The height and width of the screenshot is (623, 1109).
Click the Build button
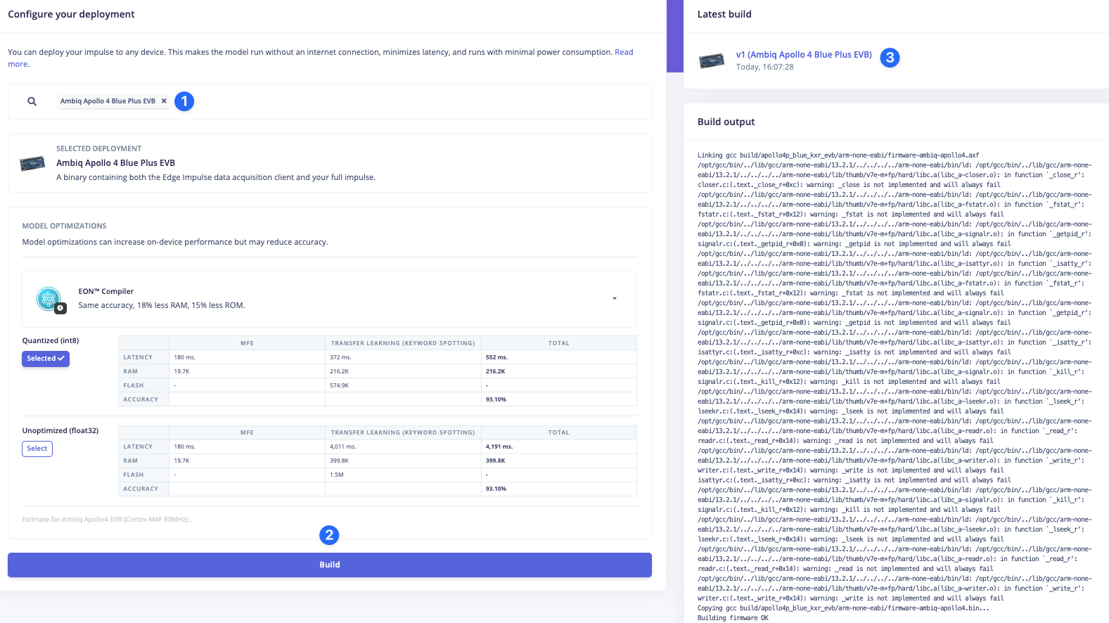pos(330,565)
